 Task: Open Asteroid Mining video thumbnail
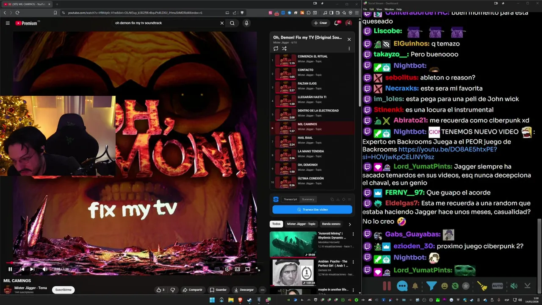click(x=293, y=244)
